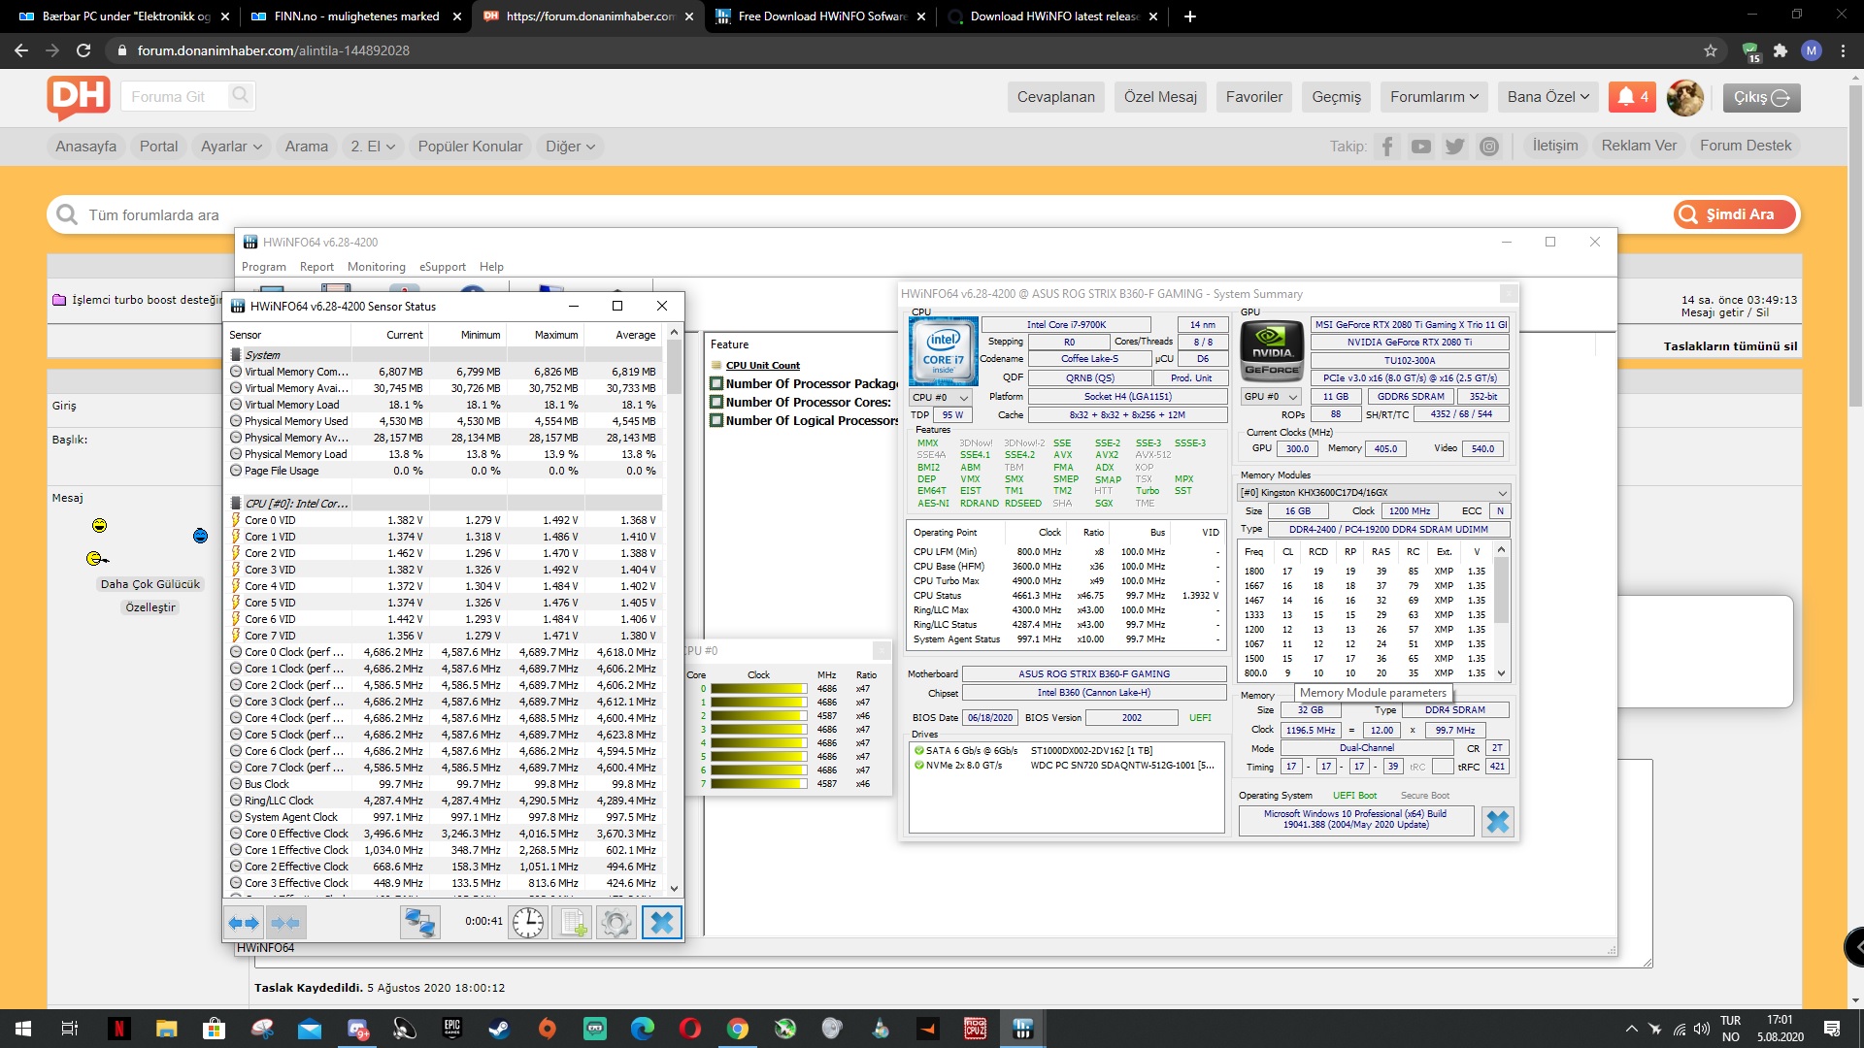Open the Facebook follow icon
The width and height of the screenshot is (1864, 1048).
coord(1387,147)
